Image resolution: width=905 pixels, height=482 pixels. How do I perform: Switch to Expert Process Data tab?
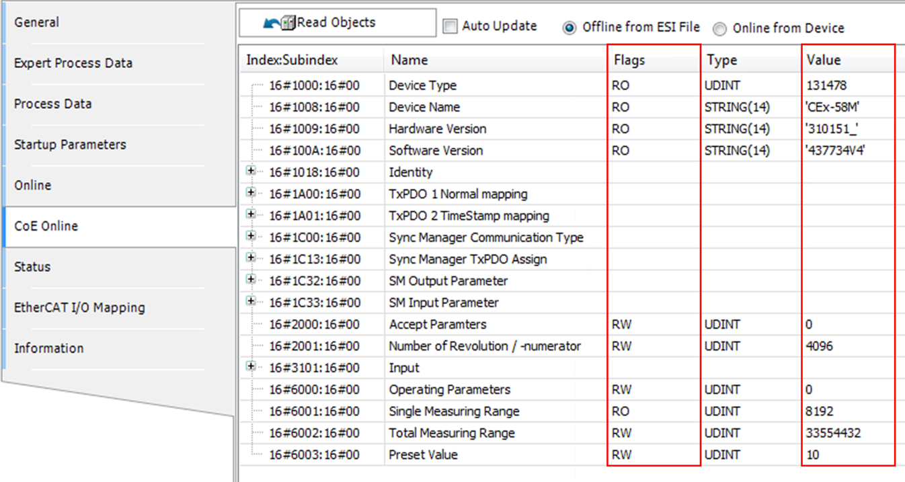[x=73, y=63]
